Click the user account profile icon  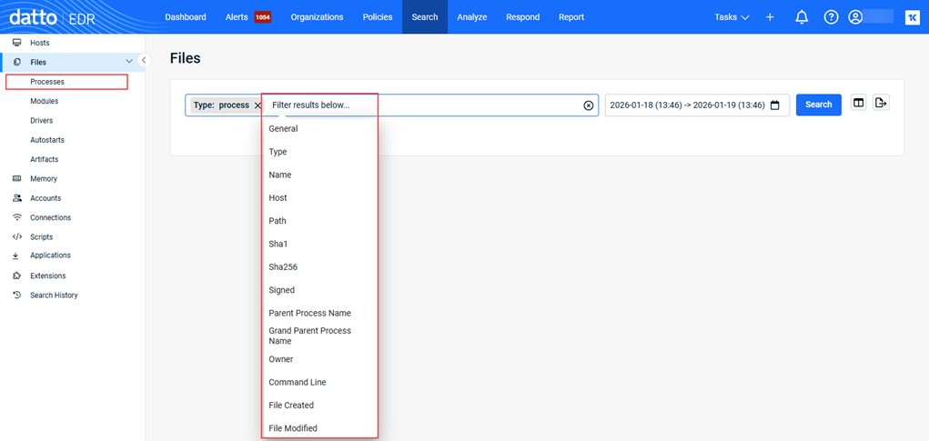coord(855,17)
